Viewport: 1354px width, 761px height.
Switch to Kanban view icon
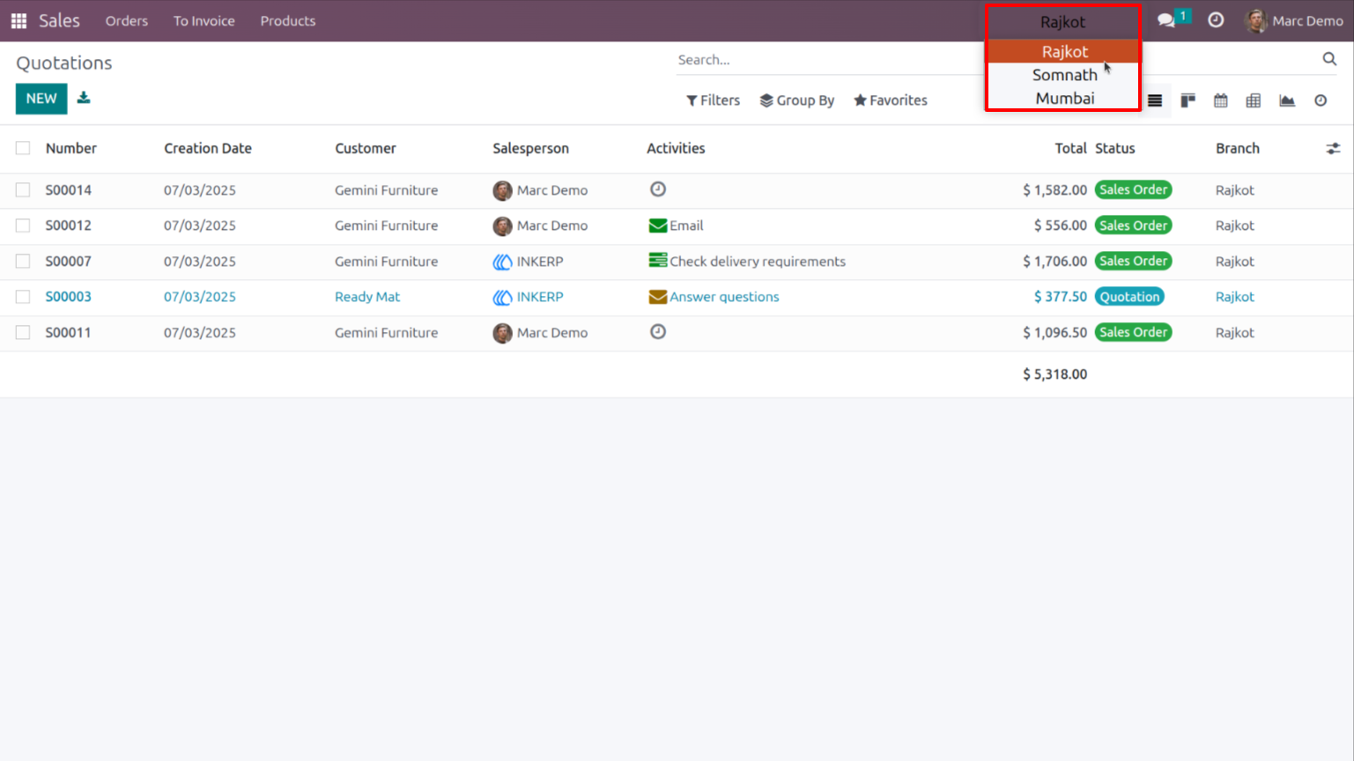[1188, 100]
